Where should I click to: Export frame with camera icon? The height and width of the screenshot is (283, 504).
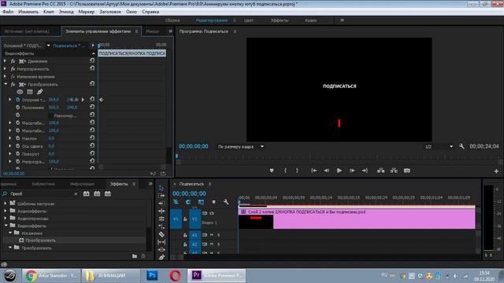pos(407,171)
